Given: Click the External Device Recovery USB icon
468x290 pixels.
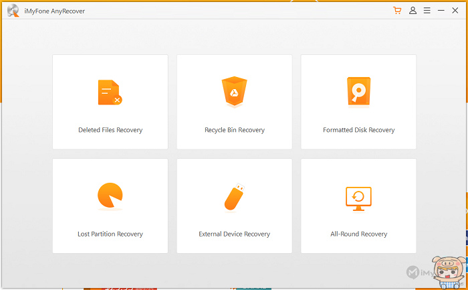Looking at the screenshot, I should (234, 196).
